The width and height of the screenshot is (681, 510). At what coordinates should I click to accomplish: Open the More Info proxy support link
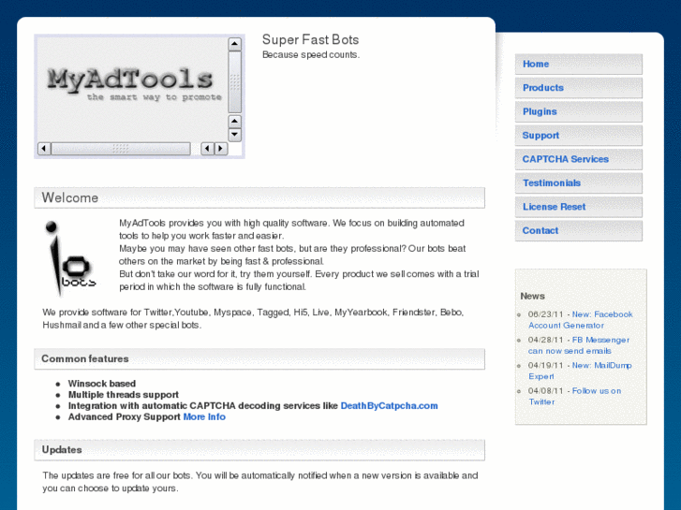[204, 417]
